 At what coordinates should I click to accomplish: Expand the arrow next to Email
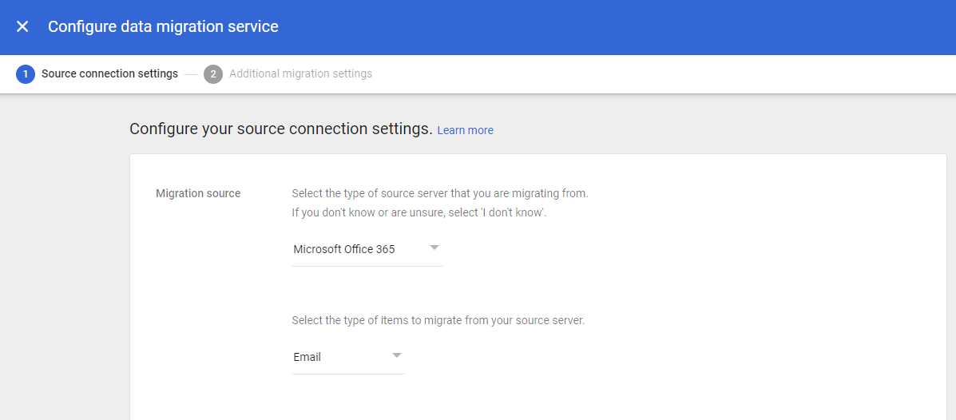pyautogui.click(x=397, y=355)
